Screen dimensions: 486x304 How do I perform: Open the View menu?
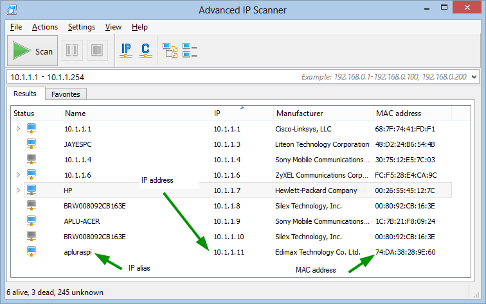click(x=113, y=27)
